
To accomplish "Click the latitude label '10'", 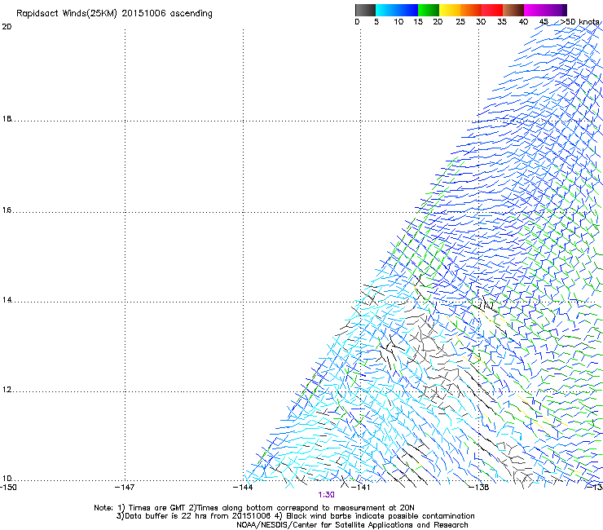I will (7, 478).
